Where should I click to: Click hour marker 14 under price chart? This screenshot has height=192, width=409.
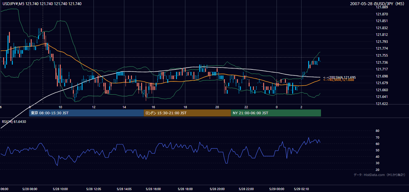click(124, 107)
